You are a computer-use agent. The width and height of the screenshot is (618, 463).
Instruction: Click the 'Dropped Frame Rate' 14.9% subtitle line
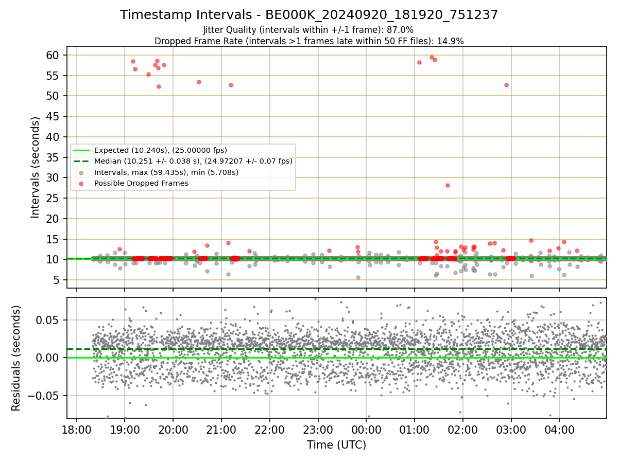[x=309, y=41]
